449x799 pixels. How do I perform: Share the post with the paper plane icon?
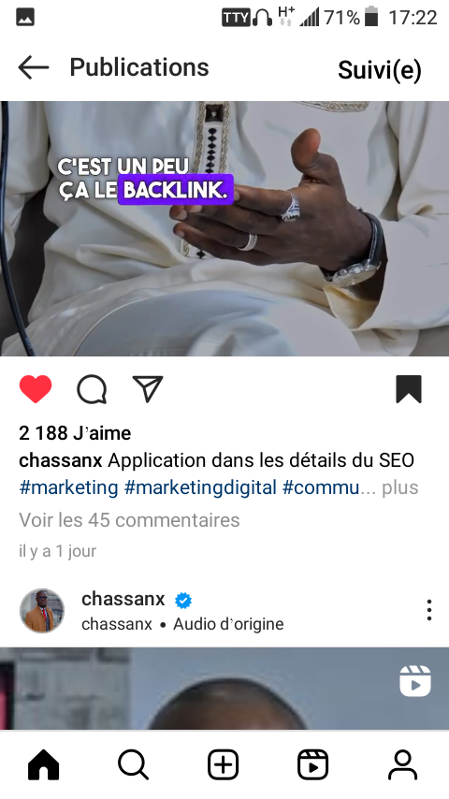148,389
